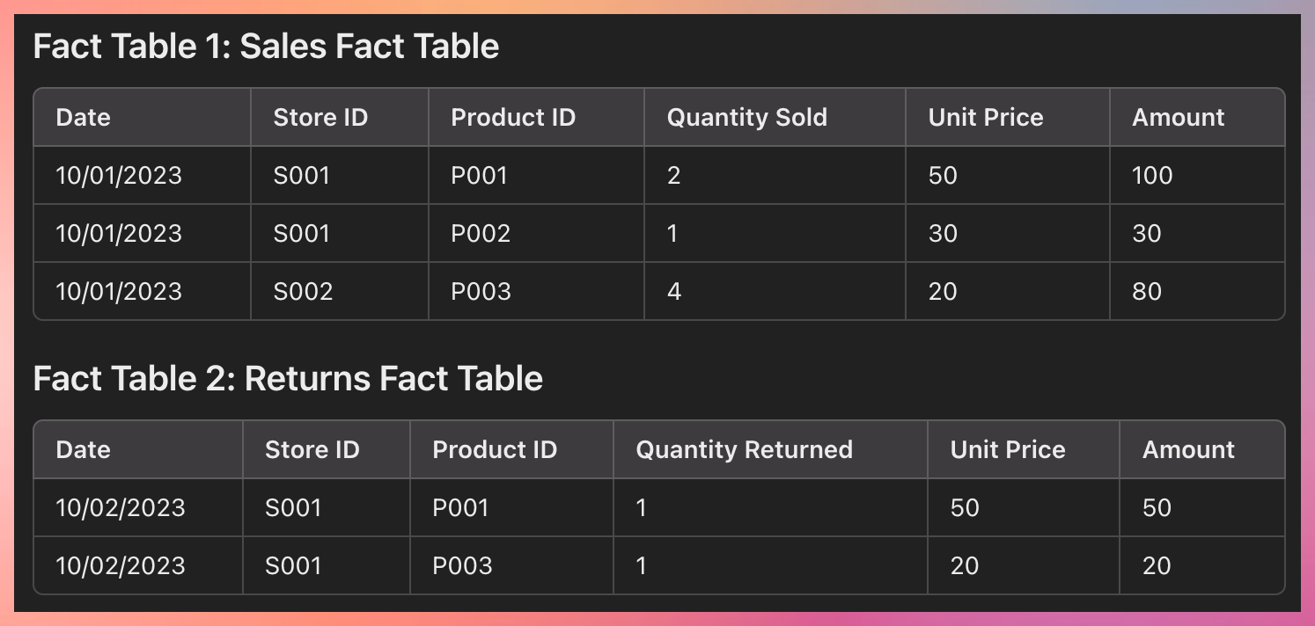Select the Store ID header in Returns table
Screen dimensions: 1315x626
tap(312, 450)
